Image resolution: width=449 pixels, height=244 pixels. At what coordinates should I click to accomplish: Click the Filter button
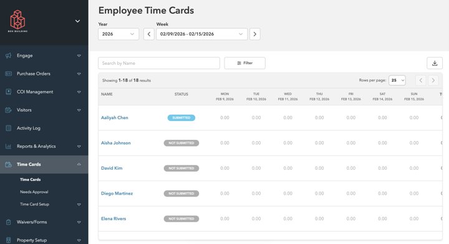tap(245, 63)
